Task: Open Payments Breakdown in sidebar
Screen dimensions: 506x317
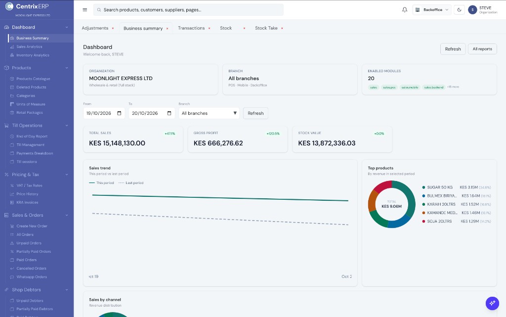Action: (35, 153)
